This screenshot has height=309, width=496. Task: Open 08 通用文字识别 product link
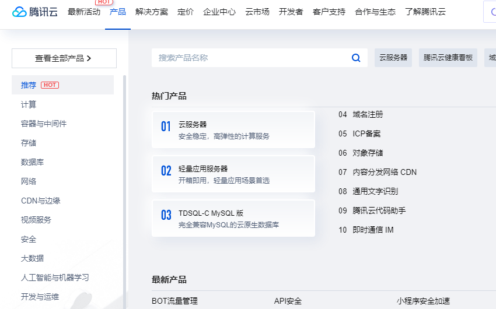point(368,191)
